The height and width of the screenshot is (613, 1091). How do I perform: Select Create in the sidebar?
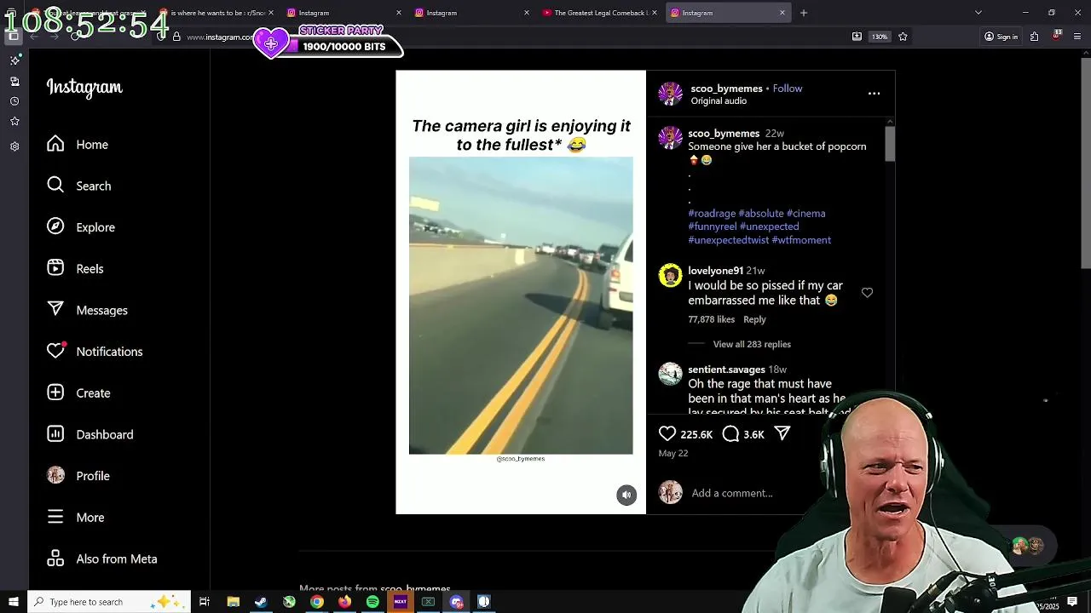tap(78, 393)
